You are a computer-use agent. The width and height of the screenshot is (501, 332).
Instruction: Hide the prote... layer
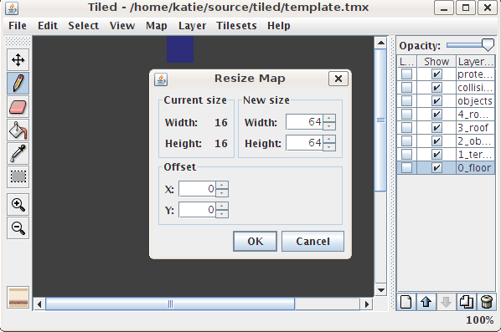click(436, 74)
